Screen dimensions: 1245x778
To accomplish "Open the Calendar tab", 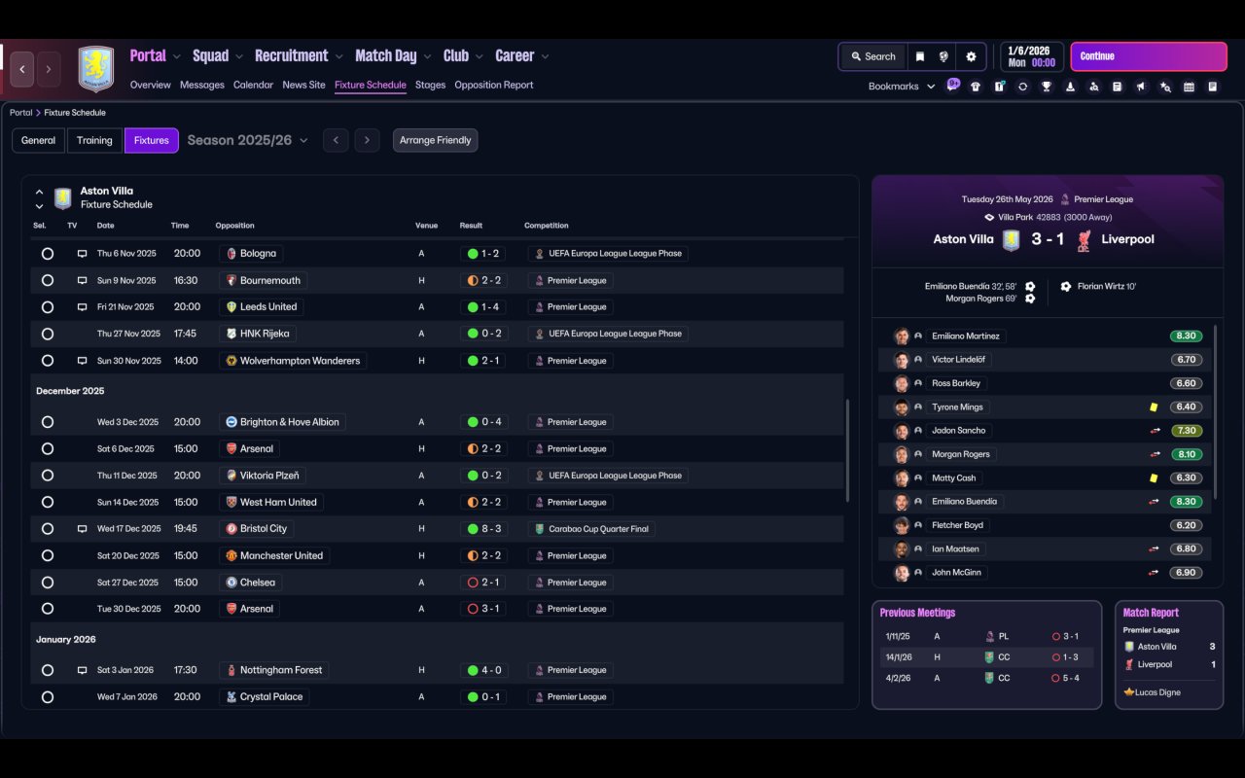I will pyautogui.click(x=253, y=85).
